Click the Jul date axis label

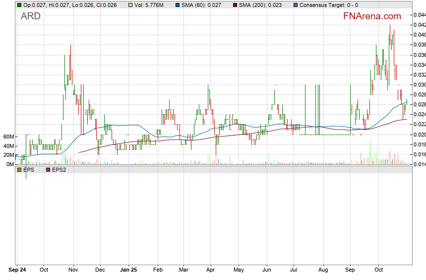click(294, 271)
